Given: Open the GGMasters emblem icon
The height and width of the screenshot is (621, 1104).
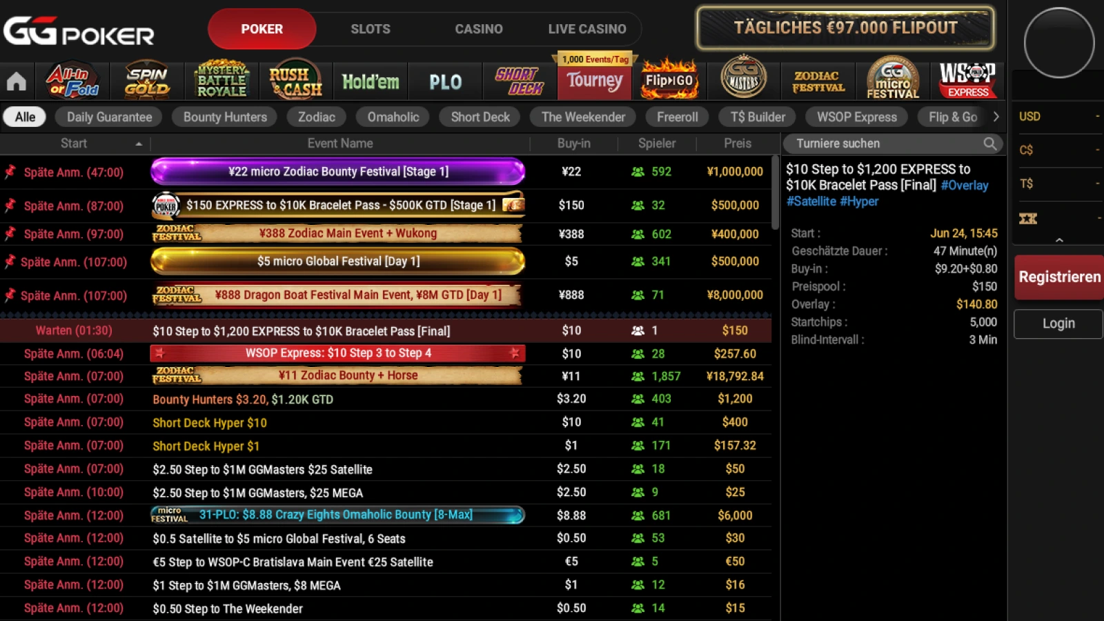Looking at the screenshot, I should click(x=744, y=78).
